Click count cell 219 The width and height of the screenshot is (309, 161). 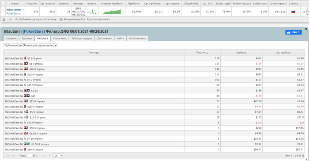click(202, 58)
